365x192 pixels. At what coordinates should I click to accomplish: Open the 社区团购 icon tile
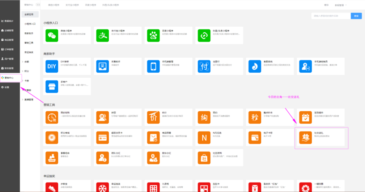point(204,157)
